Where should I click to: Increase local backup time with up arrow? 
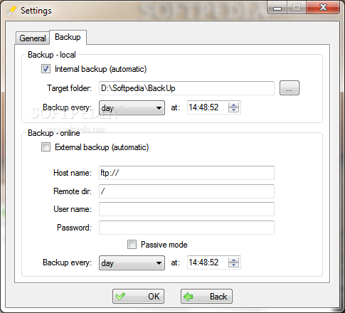click(x=234, y=105)
